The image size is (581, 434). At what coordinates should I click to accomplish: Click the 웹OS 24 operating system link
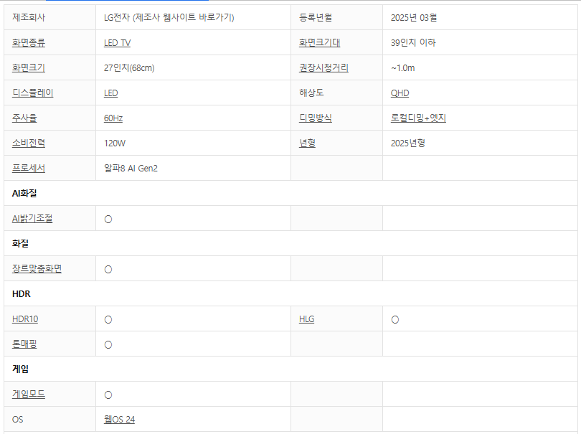119,420
